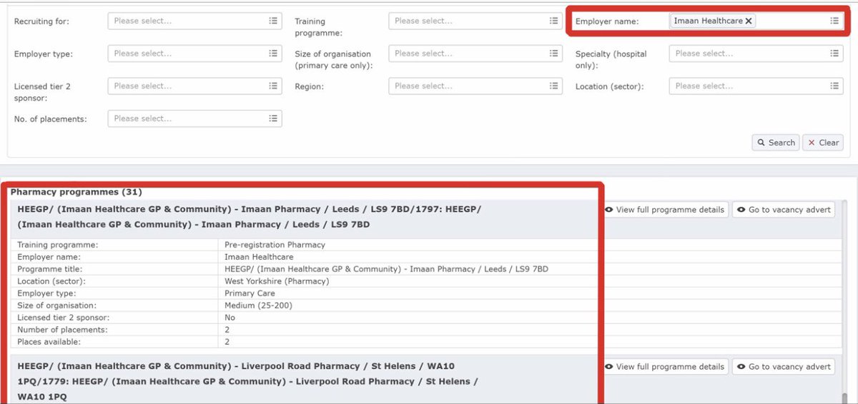
Task: Open list icon in No. of placements field
Action: click(273, 118)
